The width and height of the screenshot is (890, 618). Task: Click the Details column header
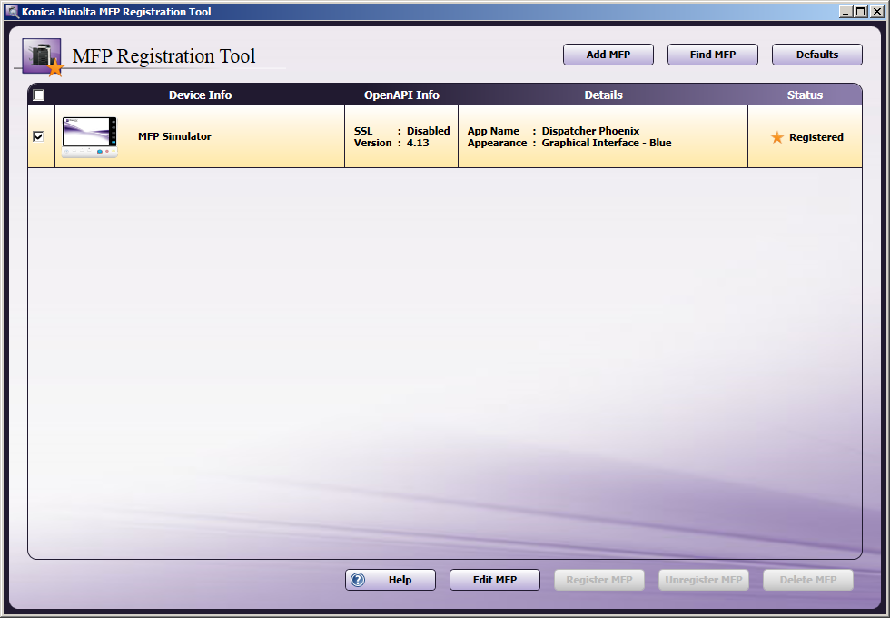603,95
